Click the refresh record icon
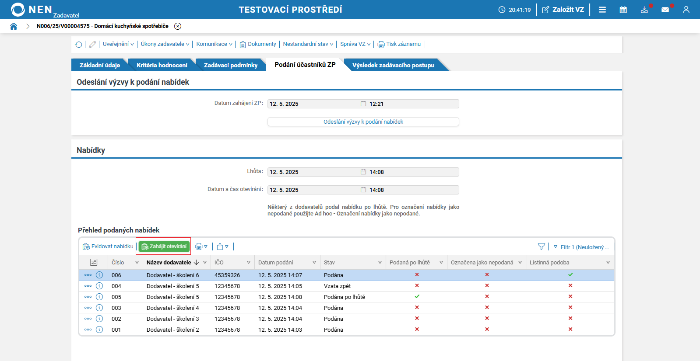This screenshot has width=700, height=361. 78,44
